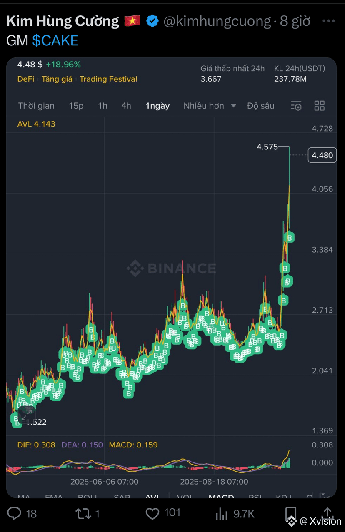Open chart settings icon beside Độ sâu

(x=296, y=106)
